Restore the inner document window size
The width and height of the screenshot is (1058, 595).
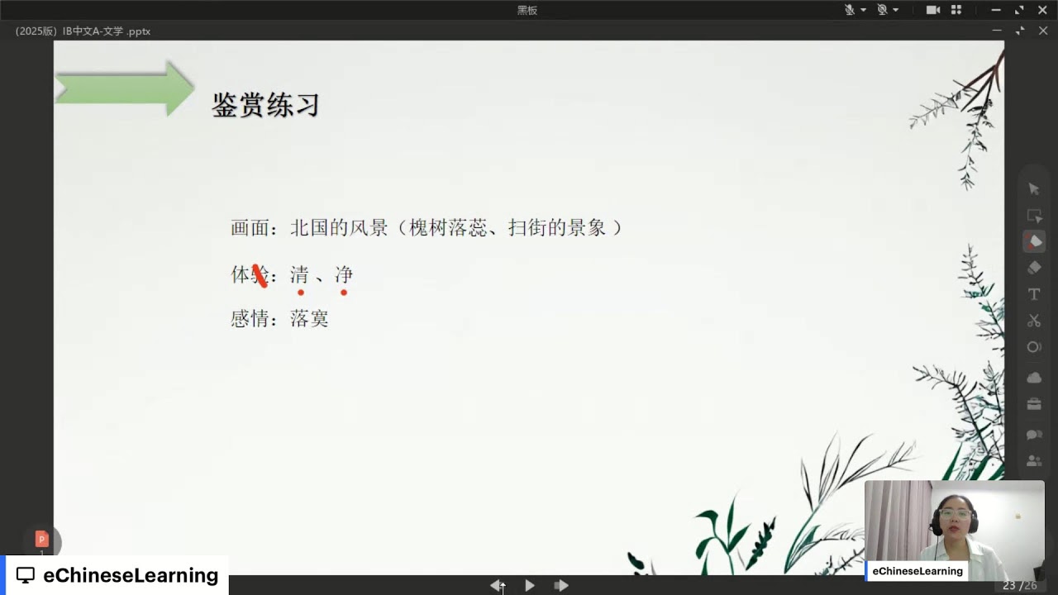point(1020,31)
